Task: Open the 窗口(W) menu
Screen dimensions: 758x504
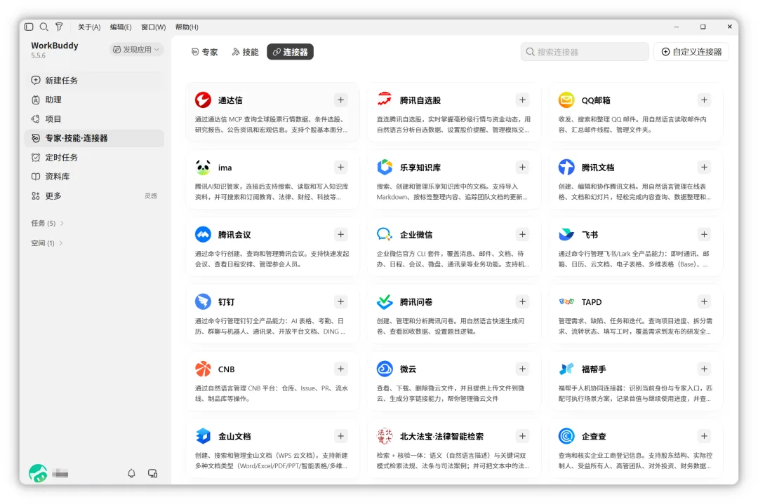Action: point(153,27)
